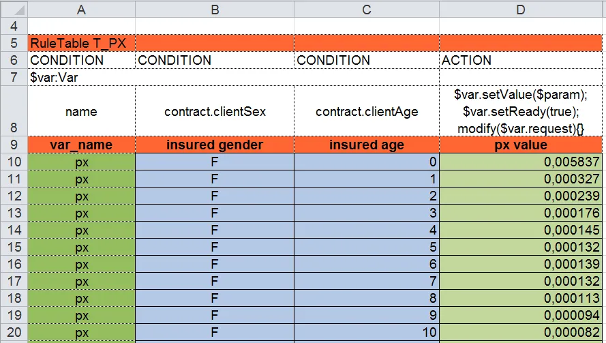
Task: Click the RuleTable T_PX cell
Action: pos(82,43)
